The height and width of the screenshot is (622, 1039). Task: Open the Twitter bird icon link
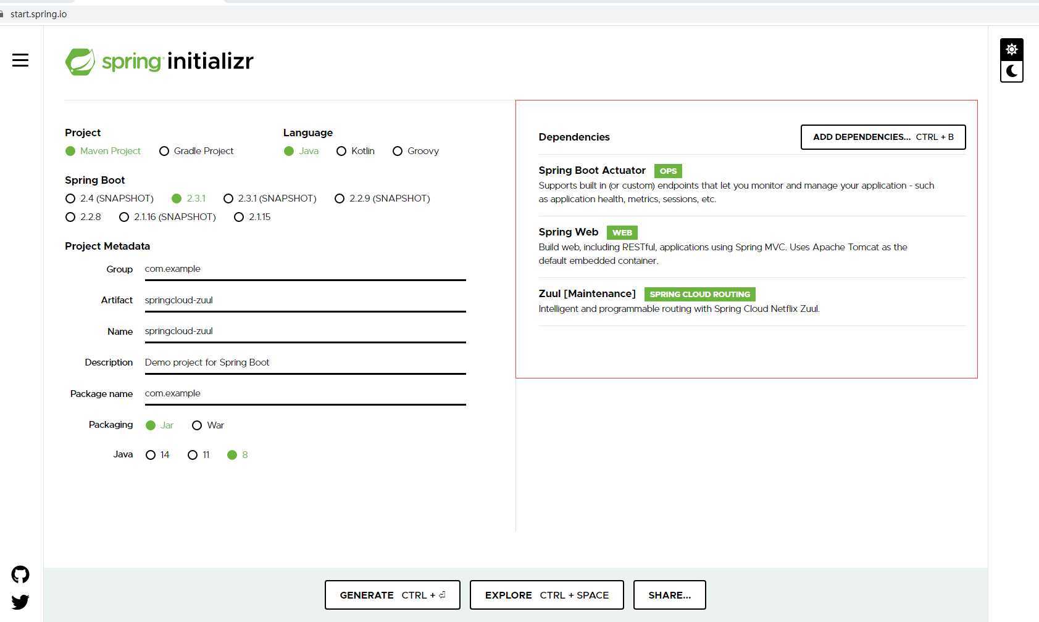(x=20, y=602)
